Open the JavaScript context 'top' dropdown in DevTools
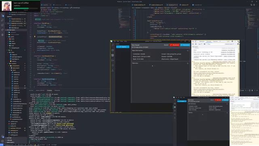The height and width of the screenshot is (146, 259). tap(200, 44)
